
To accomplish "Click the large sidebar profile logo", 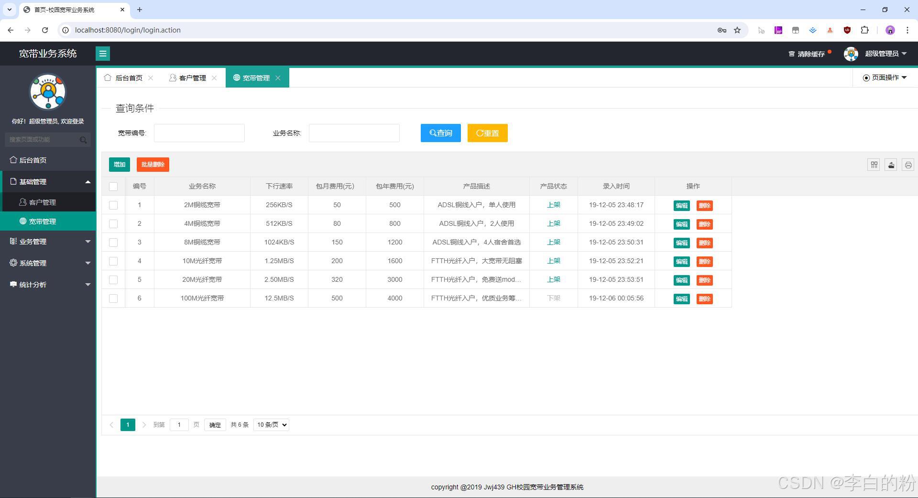I will click(48, 92).
